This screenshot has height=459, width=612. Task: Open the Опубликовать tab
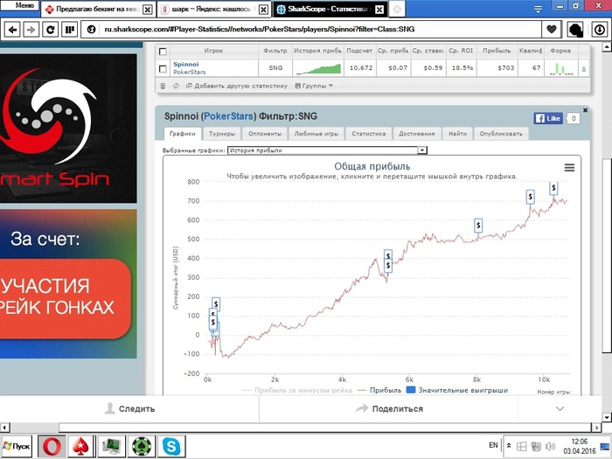tap(501, 134)
